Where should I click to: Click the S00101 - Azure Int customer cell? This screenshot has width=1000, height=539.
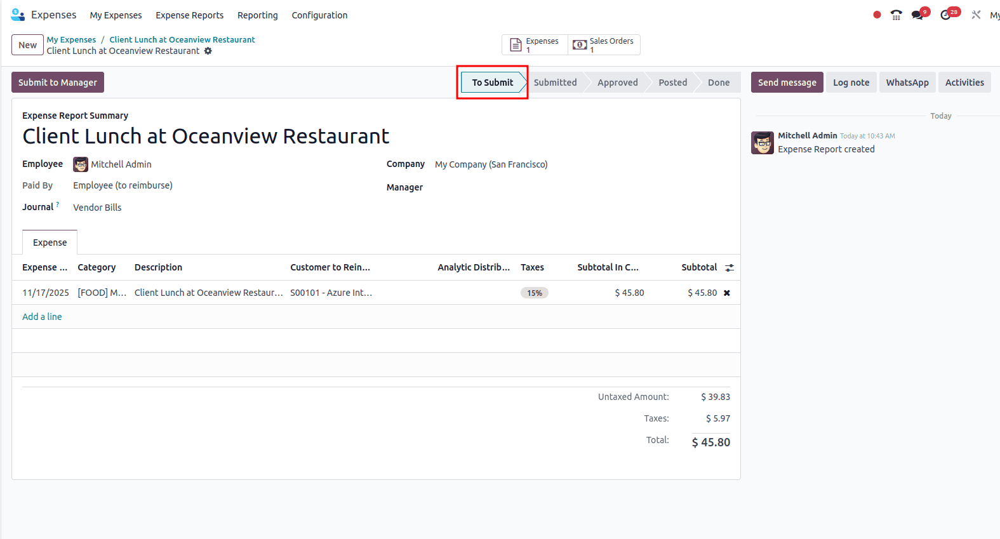point(331,293)
